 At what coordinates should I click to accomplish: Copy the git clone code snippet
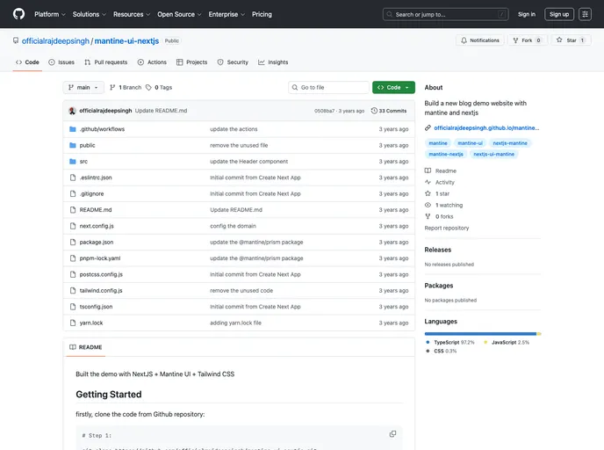click(392, 433)
